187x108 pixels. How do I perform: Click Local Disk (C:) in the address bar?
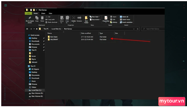pyautogui.click(x=56, y=29)
